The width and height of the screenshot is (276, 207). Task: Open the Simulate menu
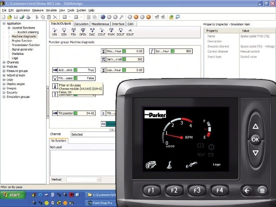pyautogui.click(x=51, y=10)
